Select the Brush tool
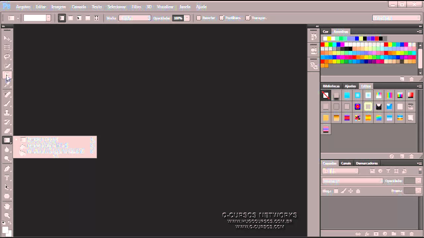Image resolution: width=424 pixels, height=238 pixels. point(7,104)
